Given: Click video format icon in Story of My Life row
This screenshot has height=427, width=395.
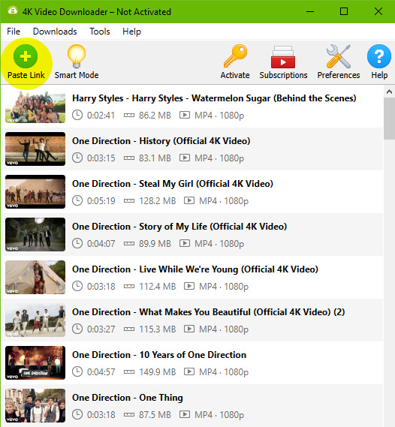Looking at the screenshot, I should coord(185,243).
